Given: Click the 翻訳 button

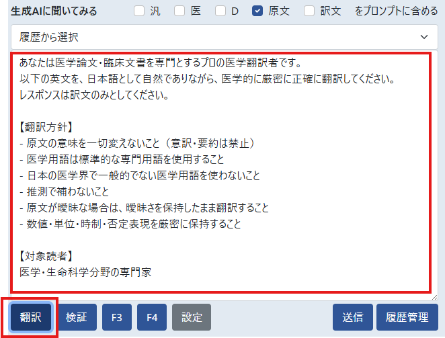Looking at the screenshot, I should pos(31,317).
